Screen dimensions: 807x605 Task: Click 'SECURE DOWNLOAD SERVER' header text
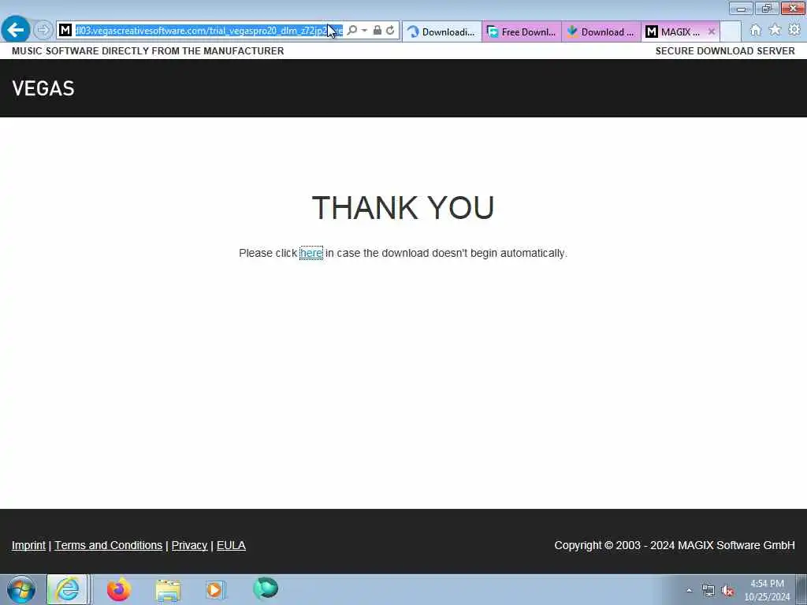tap(725, 51)
